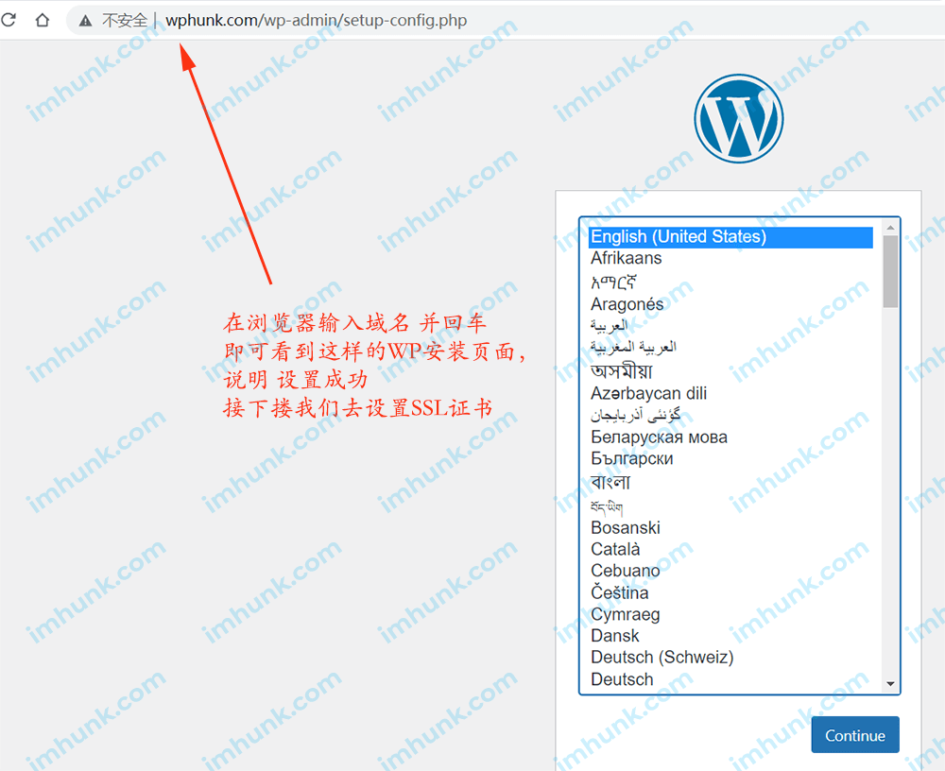
Task: Select Български language option
Action: (x=730, y=459)
